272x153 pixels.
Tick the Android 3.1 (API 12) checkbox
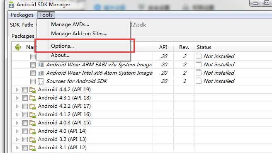(25, 148)
